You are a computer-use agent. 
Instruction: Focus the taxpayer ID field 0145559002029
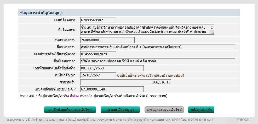click(98, 54)
